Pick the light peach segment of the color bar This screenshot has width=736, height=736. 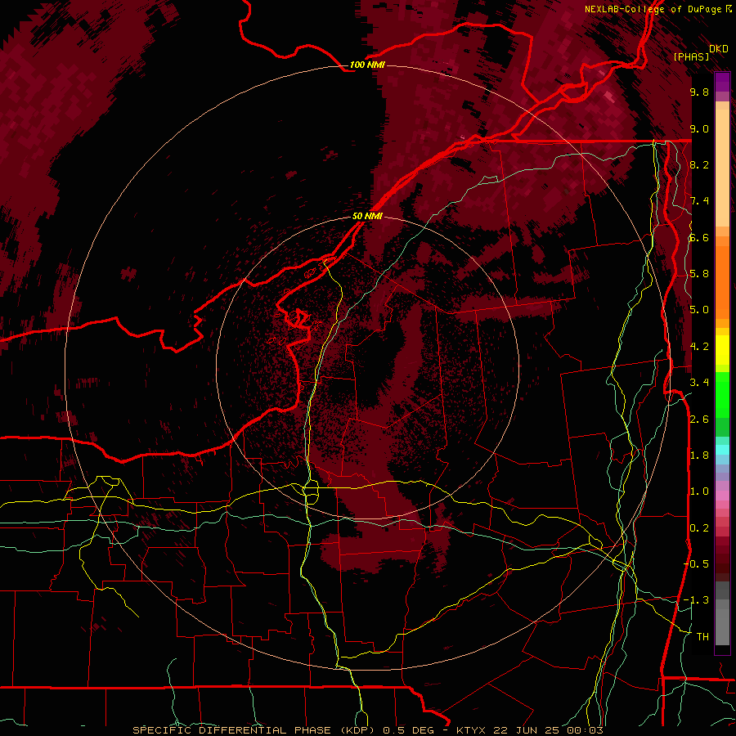pyautogui.click(x=722, y=168)
